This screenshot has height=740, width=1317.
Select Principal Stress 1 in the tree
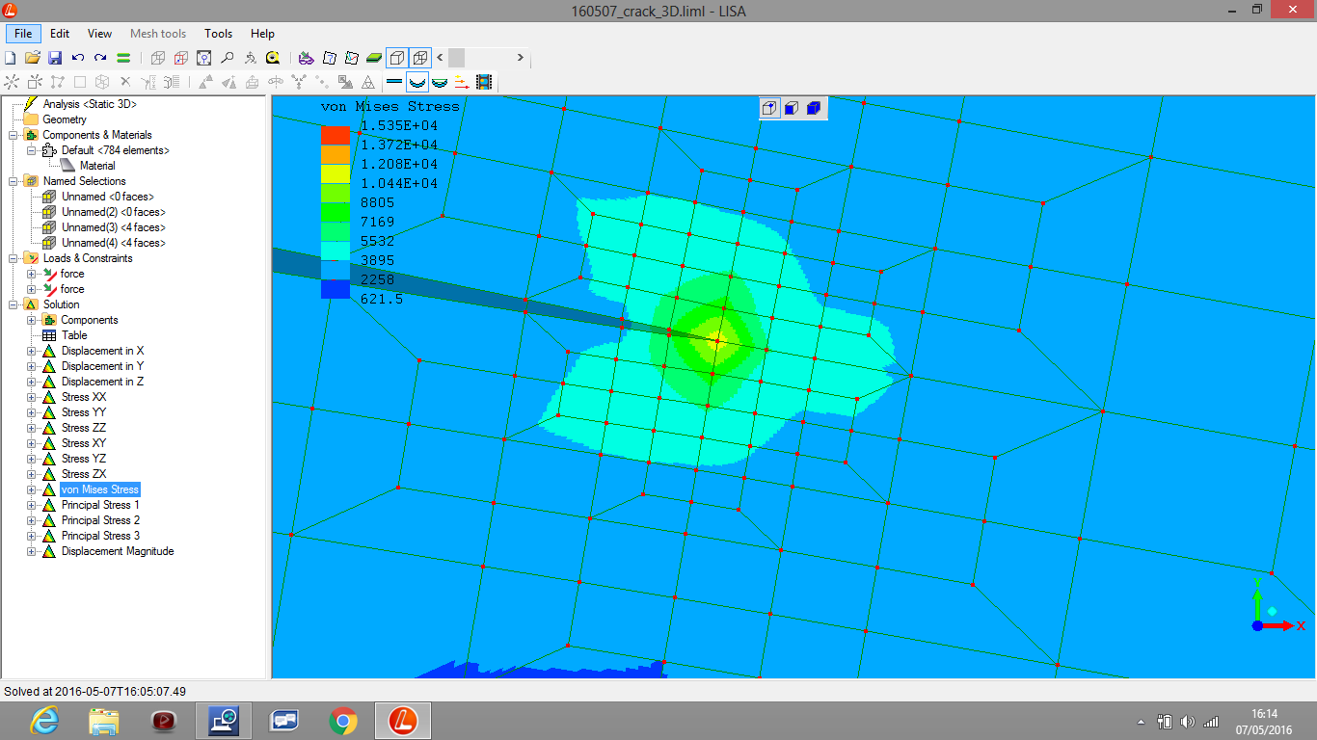pos(100,505)
